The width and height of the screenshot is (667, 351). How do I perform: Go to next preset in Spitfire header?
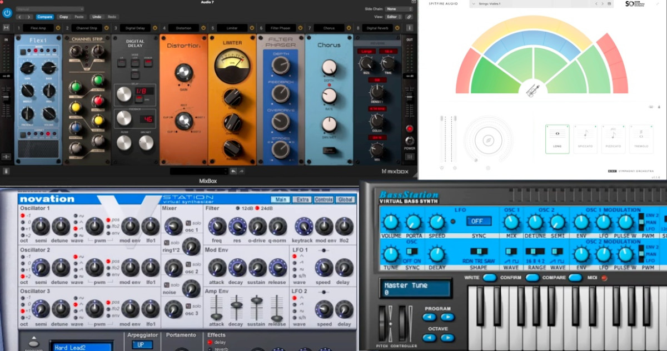[x=603, y=4]
